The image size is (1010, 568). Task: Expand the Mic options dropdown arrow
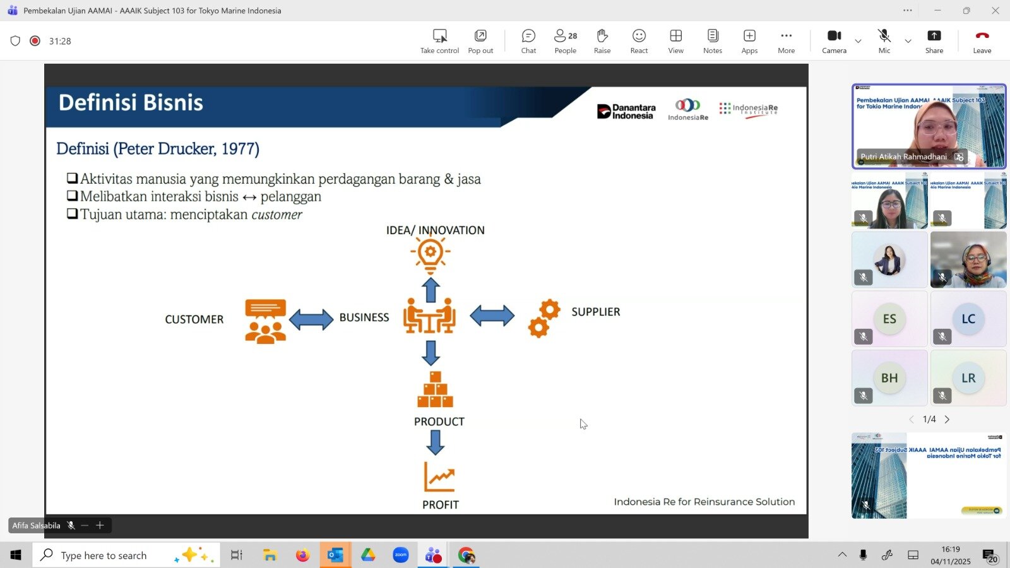(x=908, y=41)
